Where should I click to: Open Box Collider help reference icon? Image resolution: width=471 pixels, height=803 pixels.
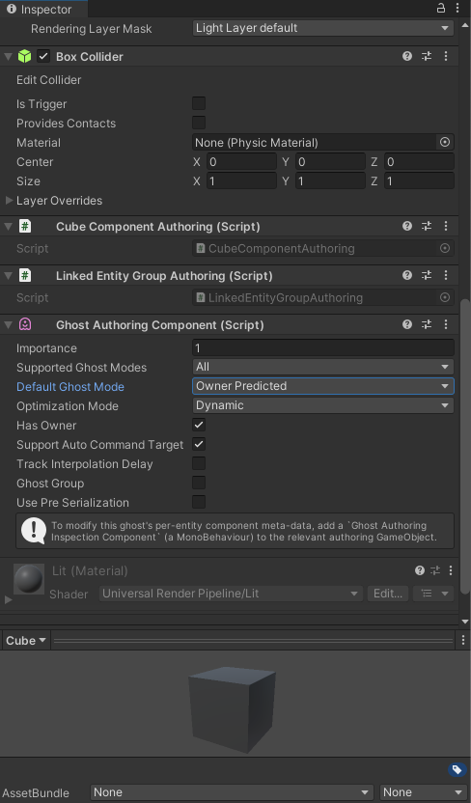pyautogui.click(x=407, y=56)
